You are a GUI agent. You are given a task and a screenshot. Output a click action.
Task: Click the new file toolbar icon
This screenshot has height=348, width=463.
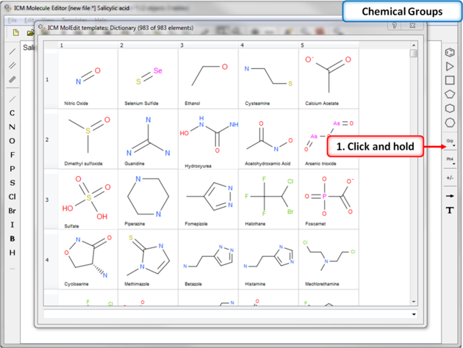pyautogui.click(x=14, y=33)
